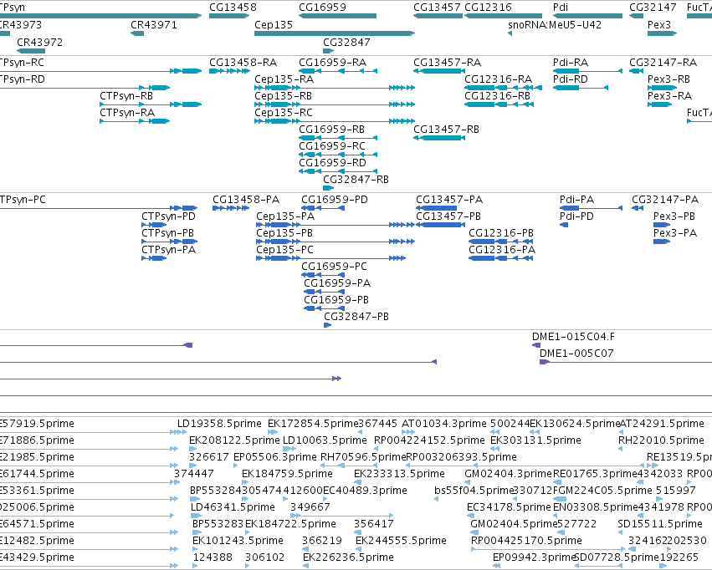Select the Cep135-PA protein label

coord(285,216)
